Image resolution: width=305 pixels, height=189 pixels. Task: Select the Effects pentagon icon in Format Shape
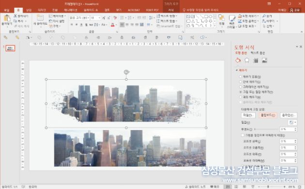pyautogui.click(x=247, y=60)
